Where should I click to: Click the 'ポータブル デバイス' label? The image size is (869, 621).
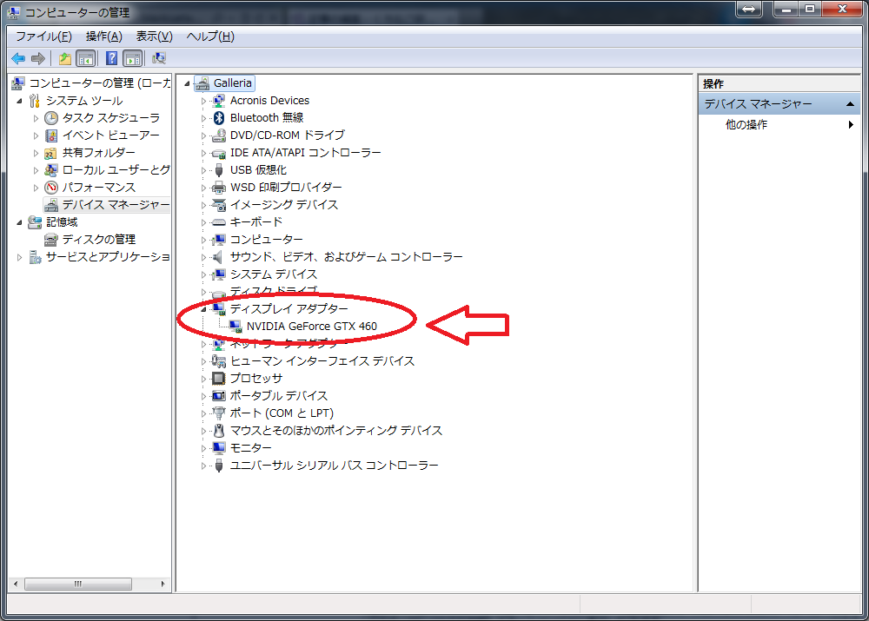(x=279, y=395)
